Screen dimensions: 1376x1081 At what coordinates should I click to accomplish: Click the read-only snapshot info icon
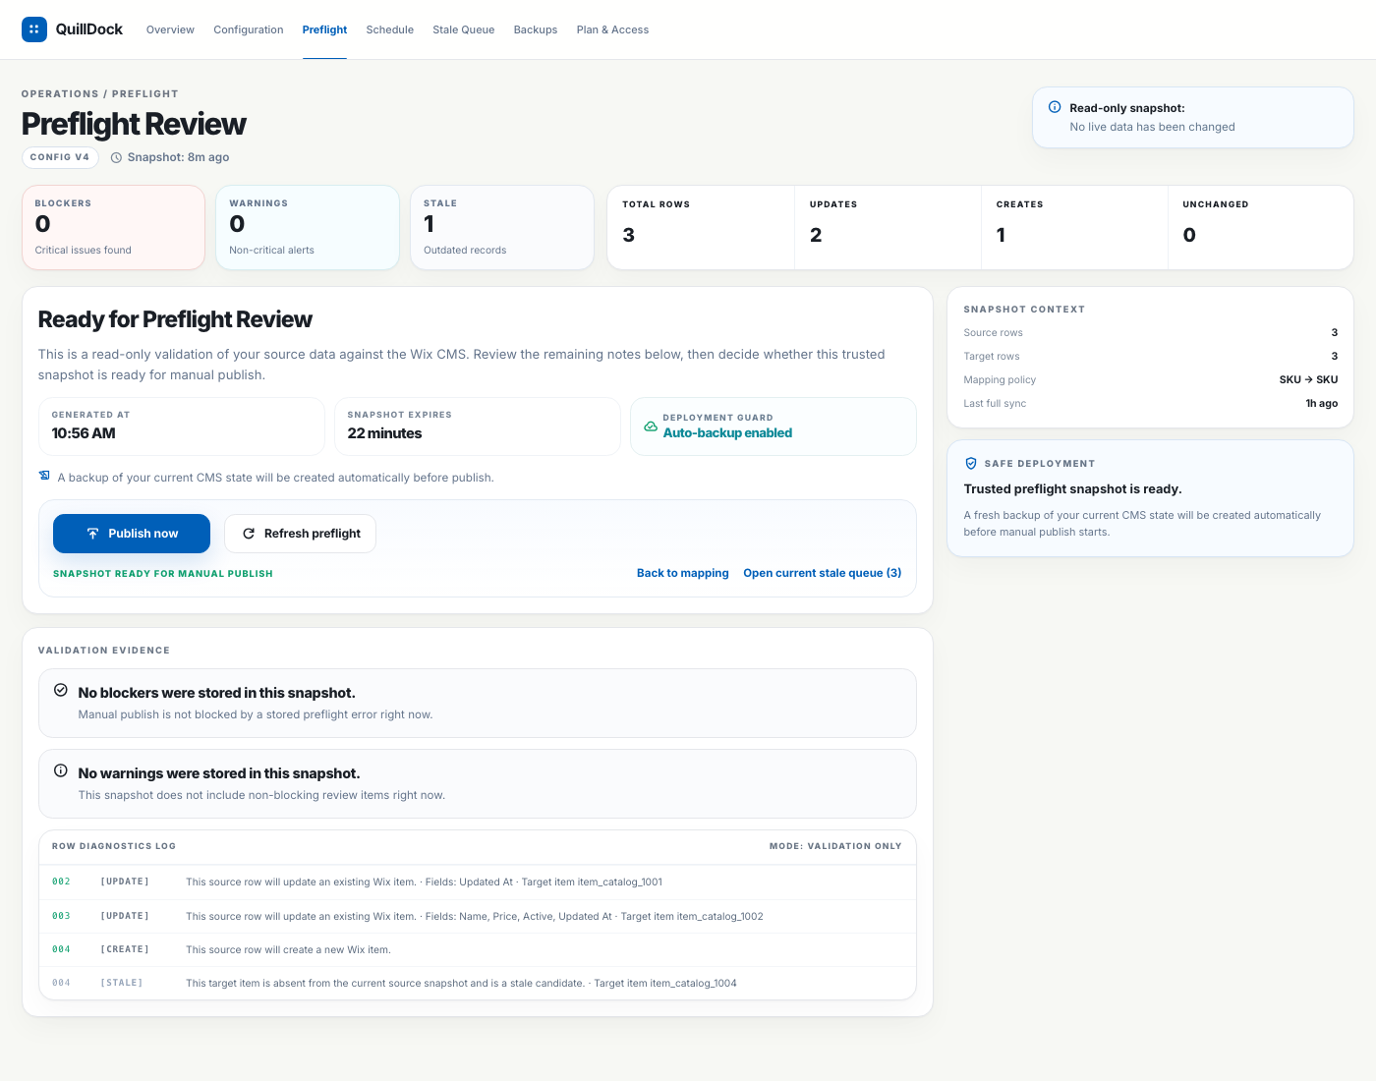pyautogui.click(x=1055, y=107)
